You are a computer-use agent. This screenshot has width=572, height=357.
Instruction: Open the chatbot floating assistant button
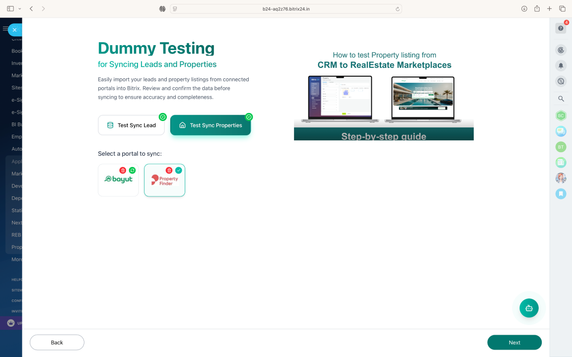529,308
